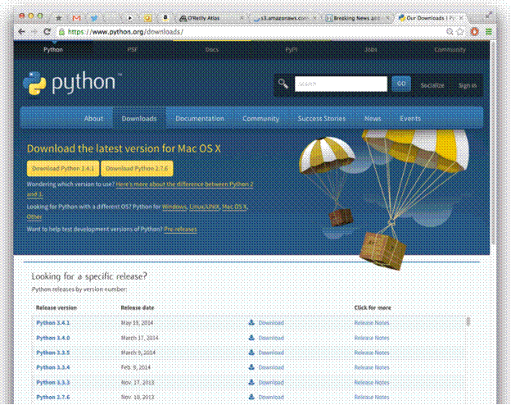Viewport: 511px width, 405px height.
Task: Open the Linux/UNIX download link
Action: tap(205, 207)
